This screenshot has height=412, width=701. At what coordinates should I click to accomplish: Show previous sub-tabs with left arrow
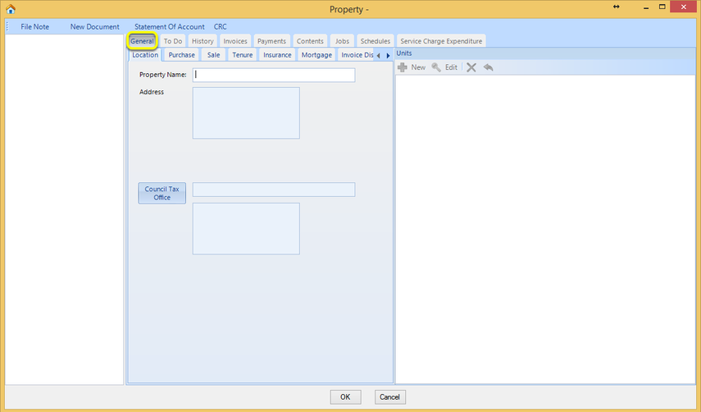coord(378,56)
